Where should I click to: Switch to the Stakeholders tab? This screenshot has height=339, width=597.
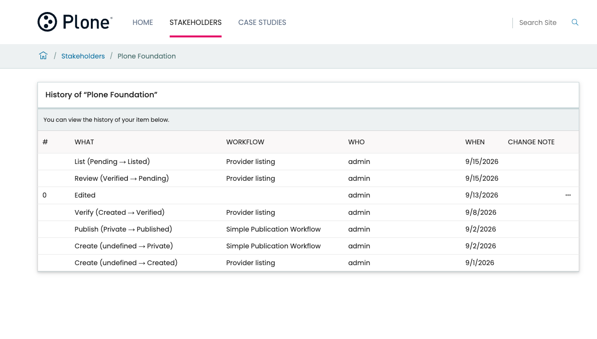click(x=196, y=23)
